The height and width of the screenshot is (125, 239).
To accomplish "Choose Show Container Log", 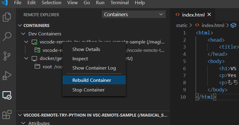I will [x=94, y=68].
